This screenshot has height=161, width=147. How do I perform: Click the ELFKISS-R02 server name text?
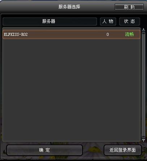pyautogui.click(x=16, y=34)
